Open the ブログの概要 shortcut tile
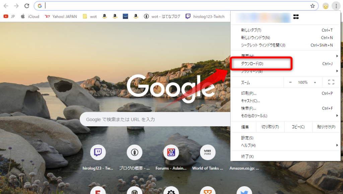 [134, 152]
